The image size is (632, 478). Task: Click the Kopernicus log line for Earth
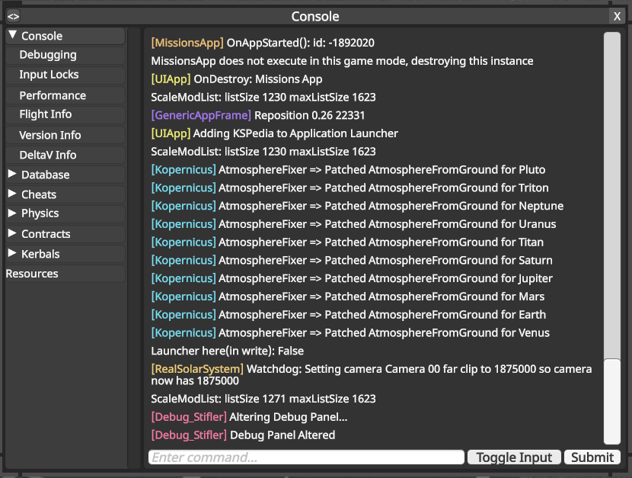(349, 315)
